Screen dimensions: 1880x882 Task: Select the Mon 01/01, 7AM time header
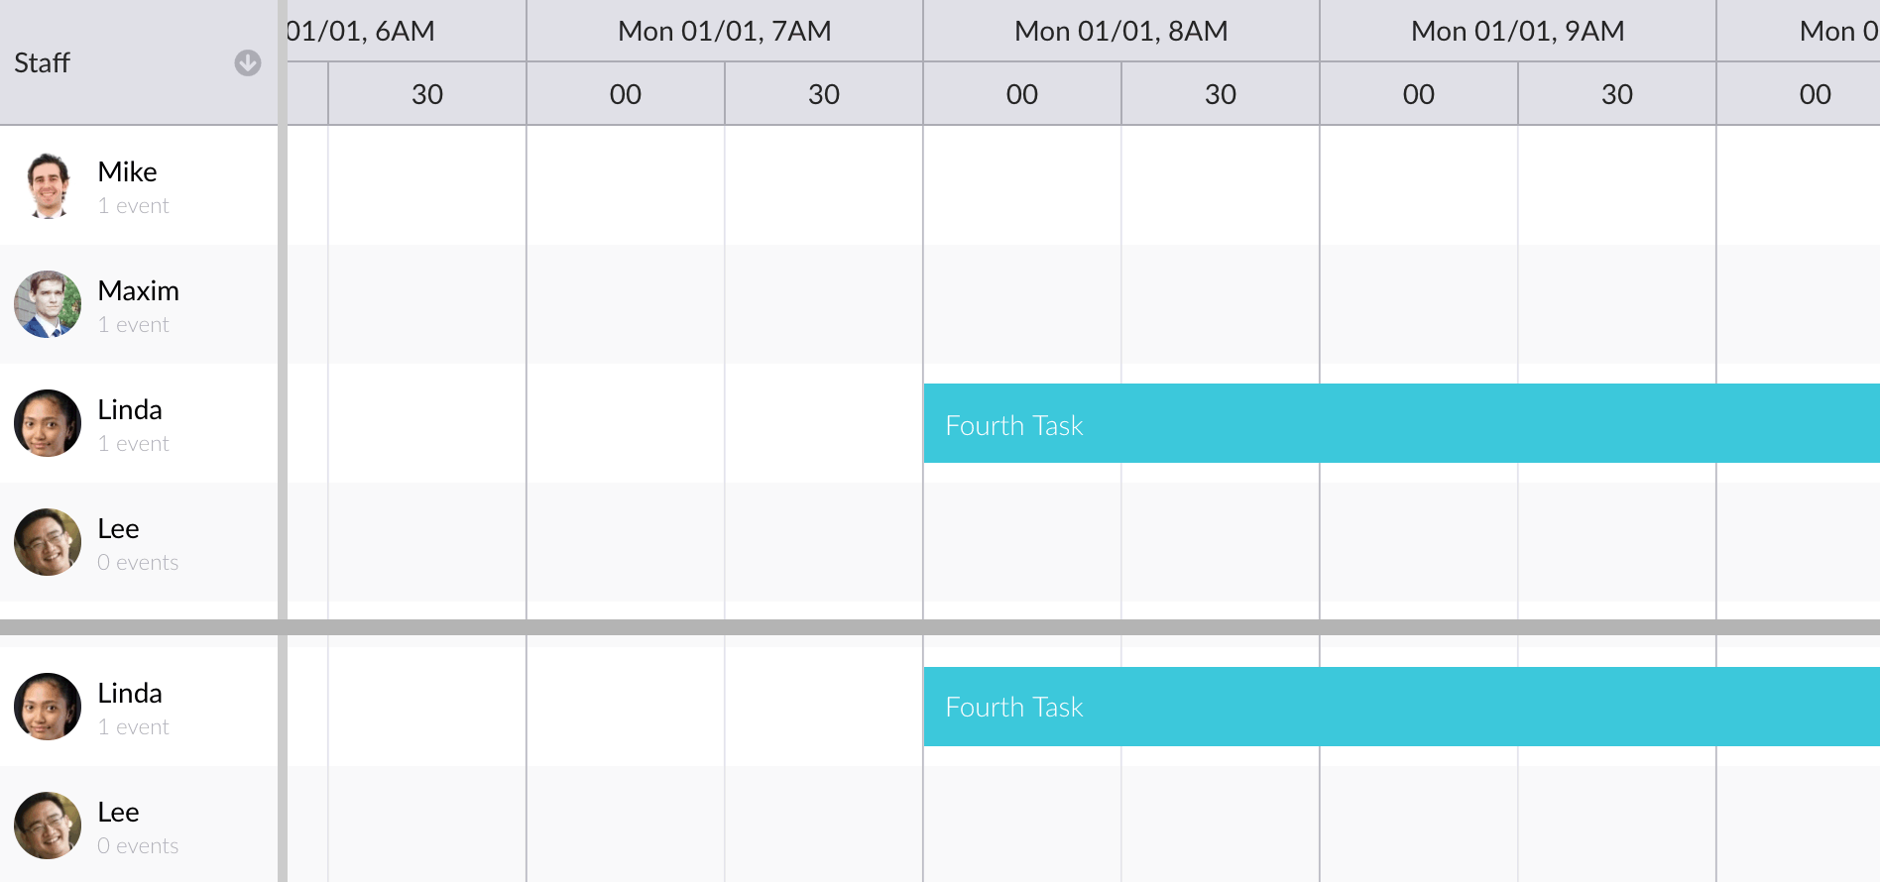(725, 31)
